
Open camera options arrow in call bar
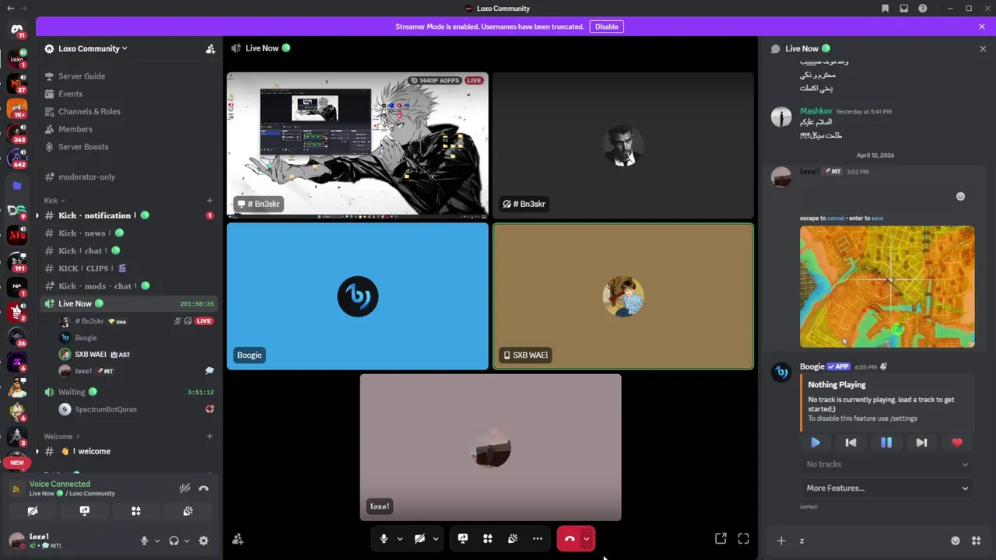pyautogui.click(x=436, y=538)
